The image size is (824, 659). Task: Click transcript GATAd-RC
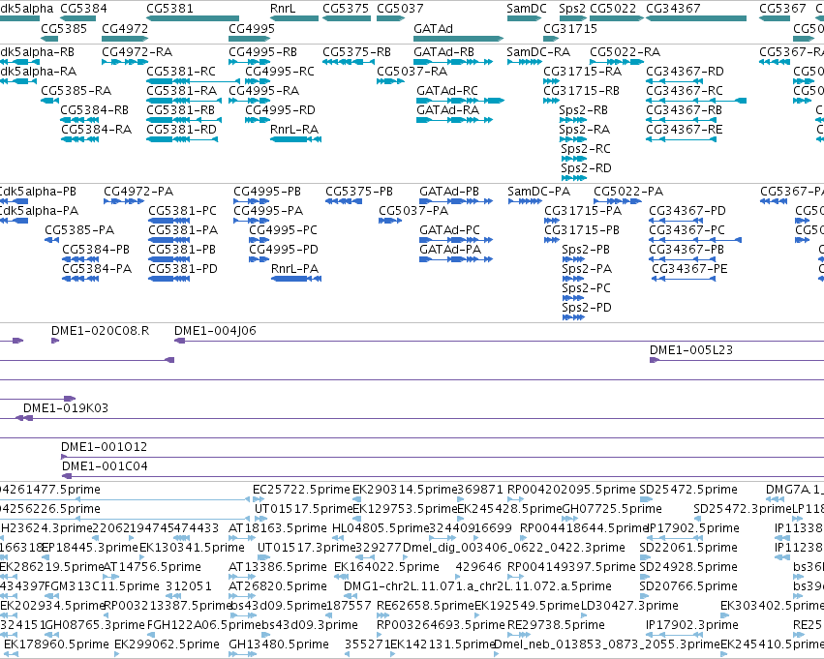click(460, 101)
